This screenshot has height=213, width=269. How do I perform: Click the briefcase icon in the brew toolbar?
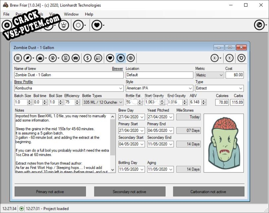[40, 58]
